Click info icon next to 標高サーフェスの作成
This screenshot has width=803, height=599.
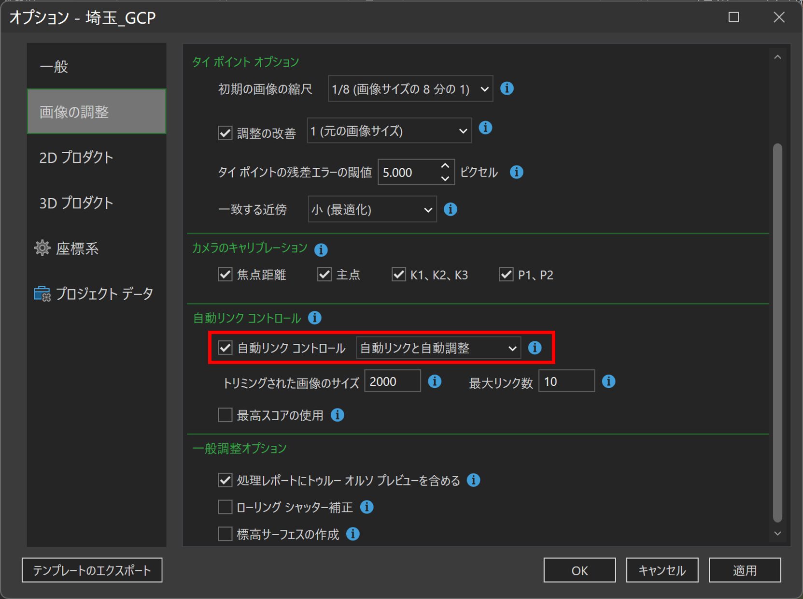pos(353,534)
